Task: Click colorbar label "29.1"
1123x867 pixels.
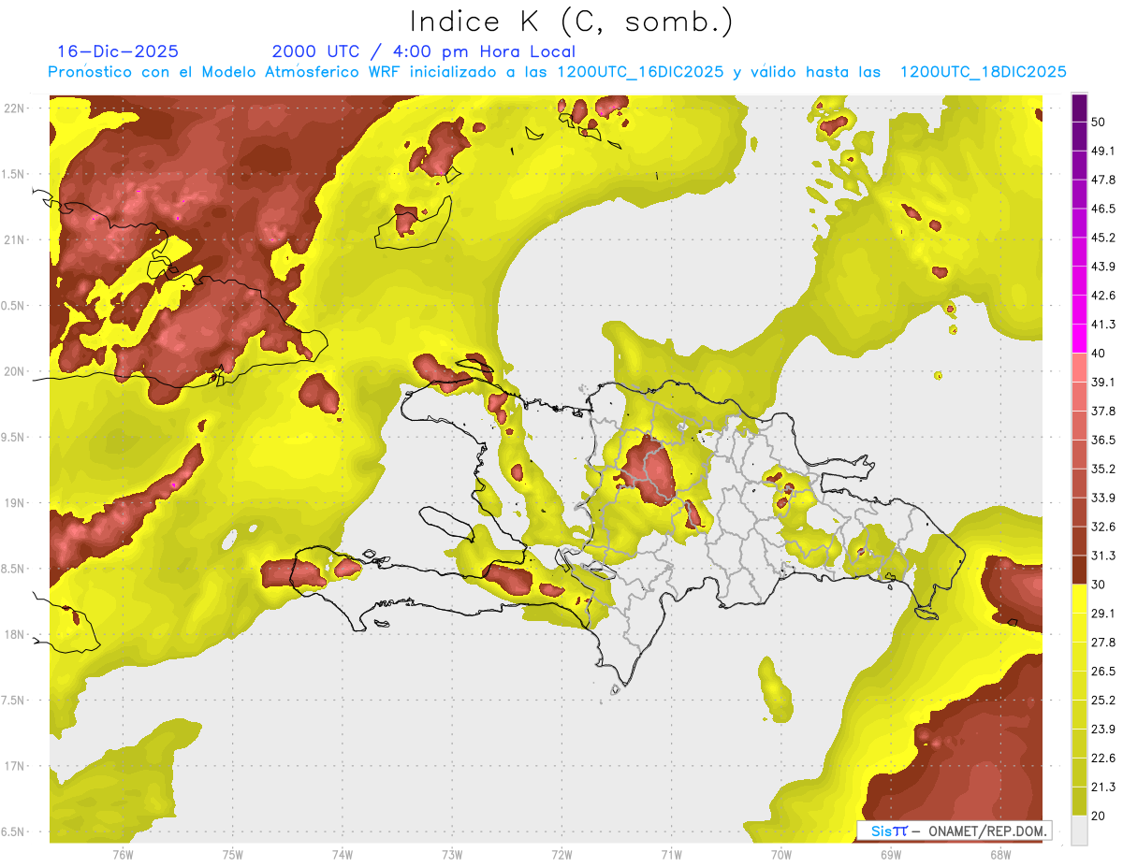Action: click(x=1103, y=613)
